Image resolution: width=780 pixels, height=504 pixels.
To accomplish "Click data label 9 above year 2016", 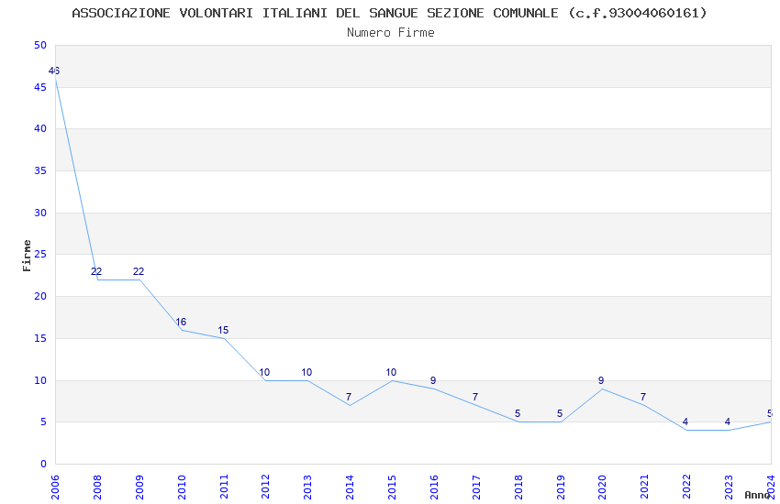I will click(x=433, y=381).
